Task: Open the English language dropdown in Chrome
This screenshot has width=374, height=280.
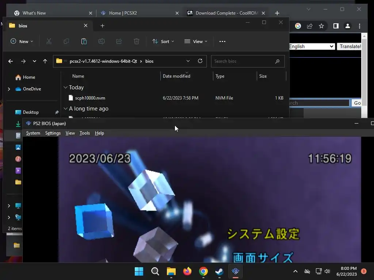Action: 312,46
